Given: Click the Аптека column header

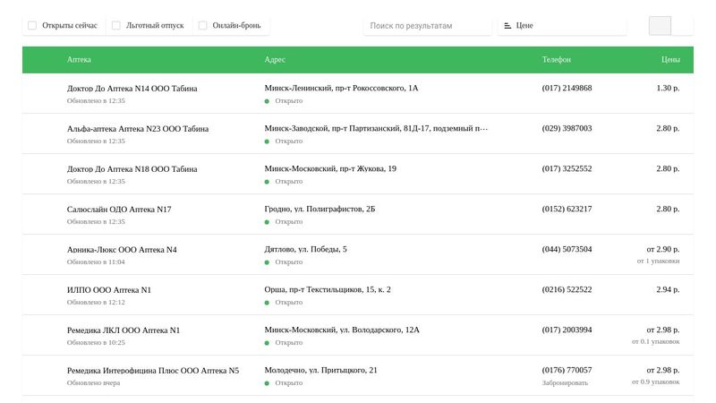Looking at the screenshot, I should pyautogui.click(x=79, y=60).
